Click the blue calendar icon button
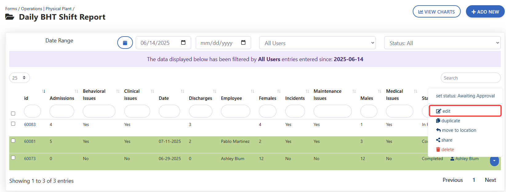 [x=125, y=43]
